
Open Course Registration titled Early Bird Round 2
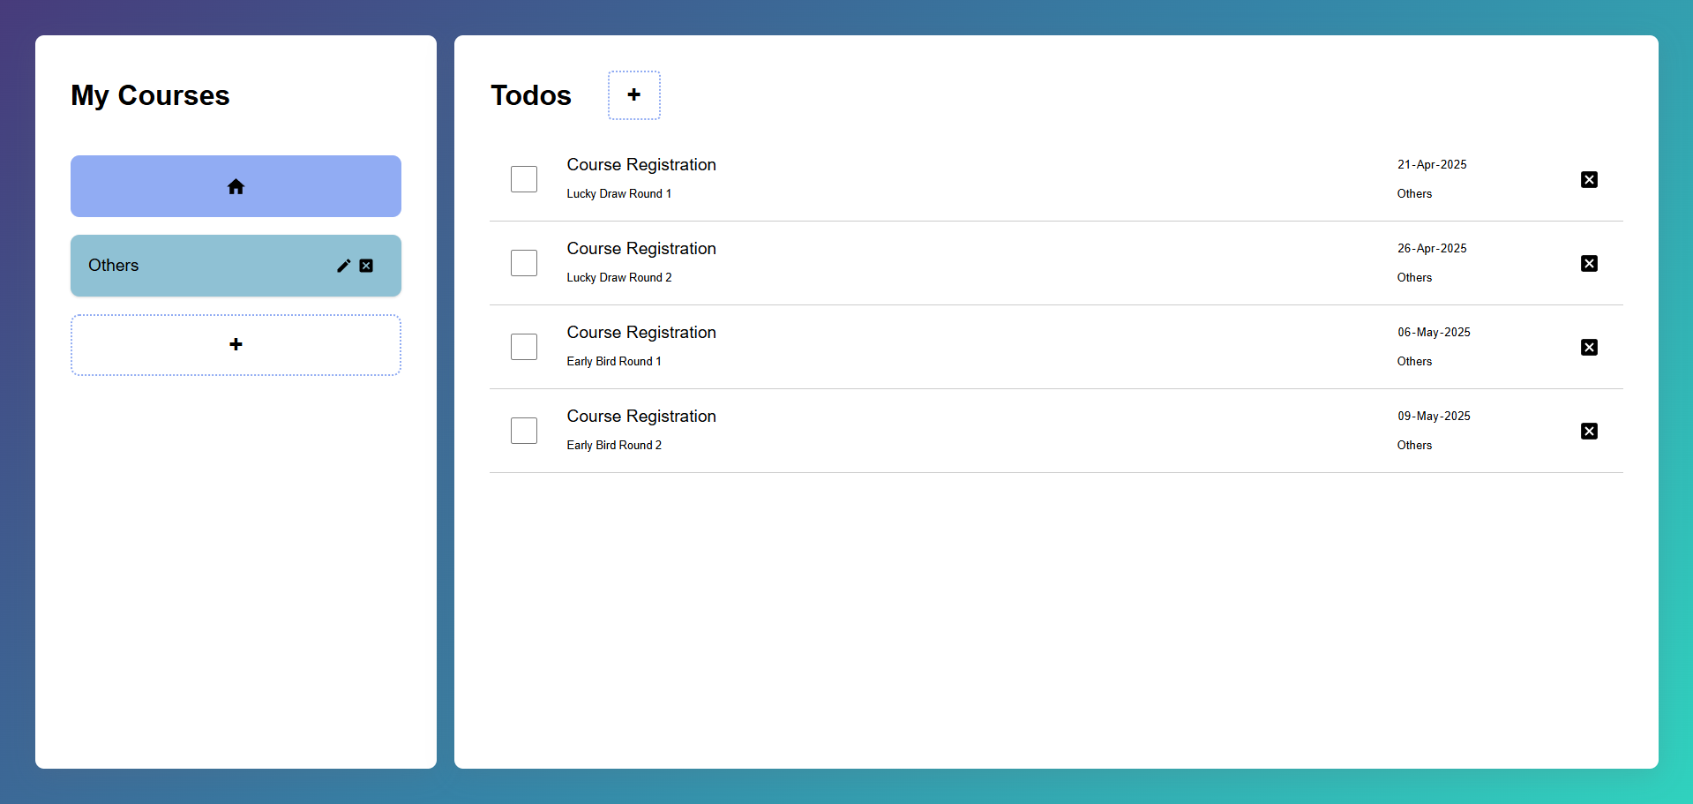pos(641,417)
